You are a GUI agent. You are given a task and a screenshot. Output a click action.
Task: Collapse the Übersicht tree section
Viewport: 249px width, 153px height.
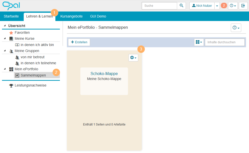[5, 26]
